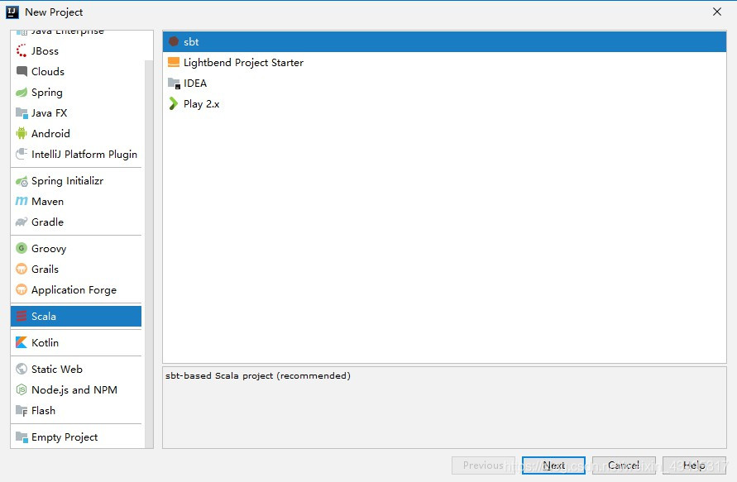Select Gradle project type
Screen dimensions: 737x482
coord(76,222)
